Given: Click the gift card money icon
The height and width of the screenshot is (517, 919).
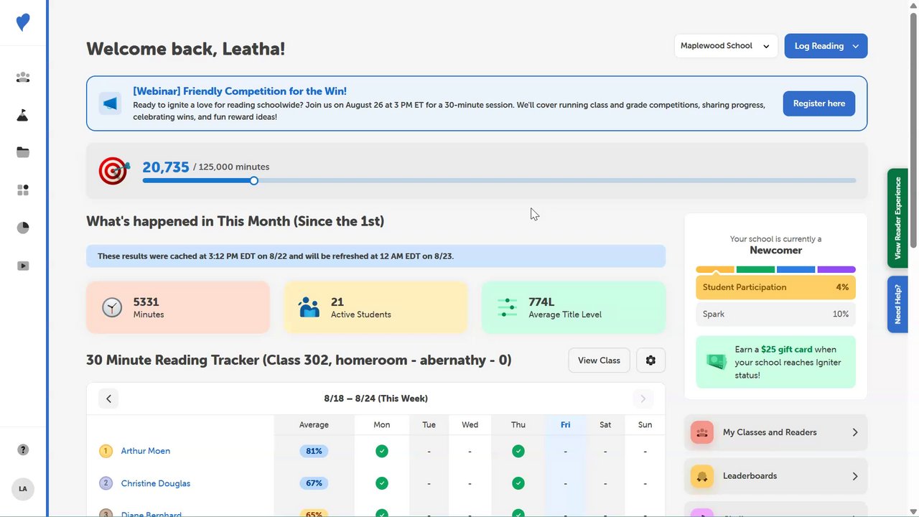Looking at the screenshot, I should pyautogui.click(x=717, y=362).
